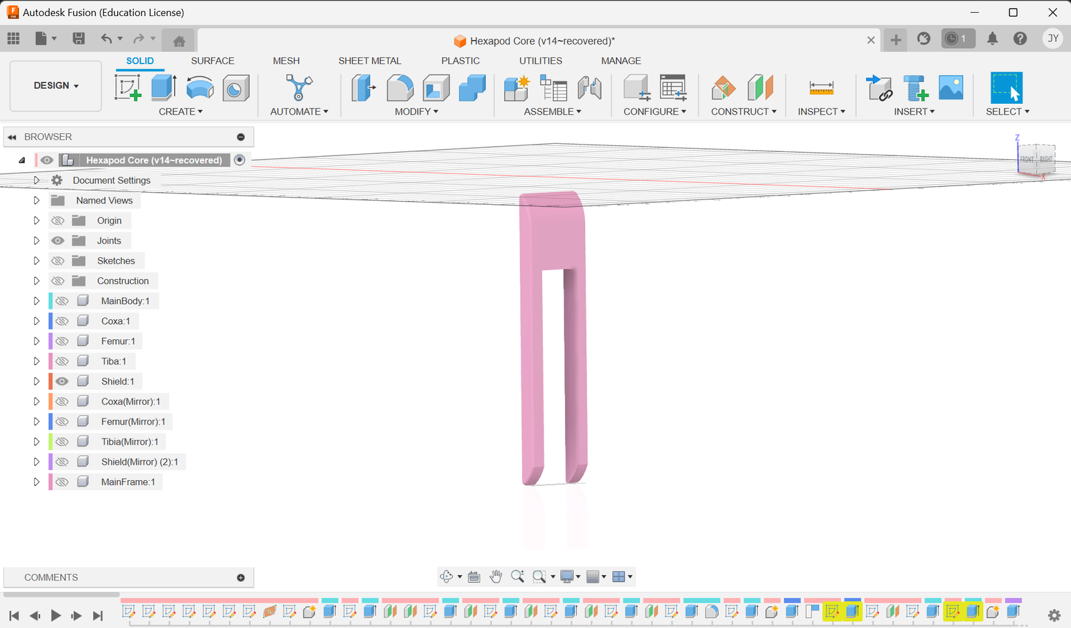Open the New Component tool
This screenshot has width=1071, height=628.
pos(516,88)
